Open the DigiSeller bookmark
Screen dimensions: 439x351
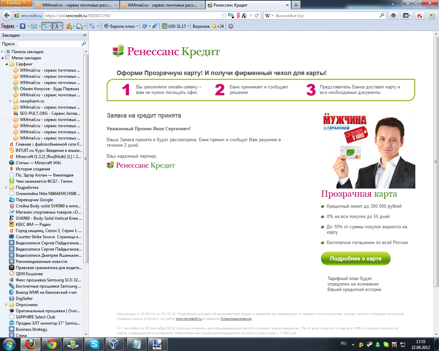click(x=24, y=299)
